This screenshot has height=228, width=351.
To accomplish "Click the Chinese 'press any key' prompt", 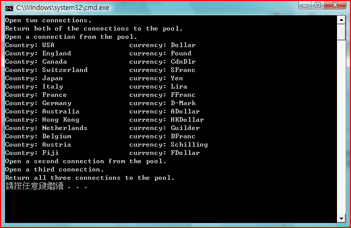I will (x=46, y=186).
